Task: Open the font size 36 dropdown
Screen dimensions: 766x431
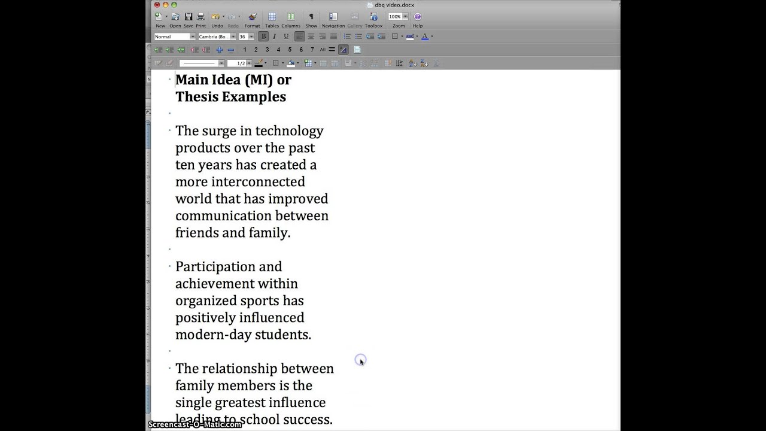Action: (x=251, y=37)
